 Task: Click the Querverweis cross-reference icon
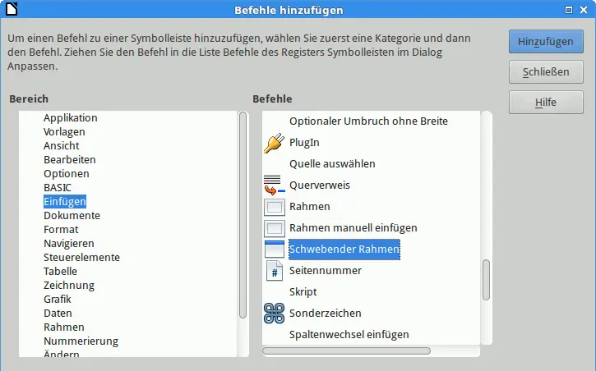point(274,185)
